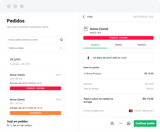Click the orange Em Produção status badge
This screenshot has width=160, height=132.
(x=35, y=113)
